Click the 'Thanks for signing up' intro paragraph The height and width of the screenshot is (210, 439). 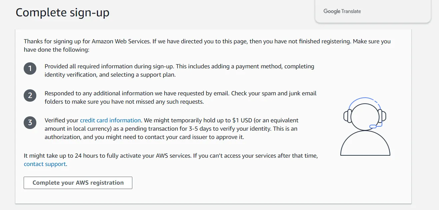pyautogui.click(x=207, y=46)
